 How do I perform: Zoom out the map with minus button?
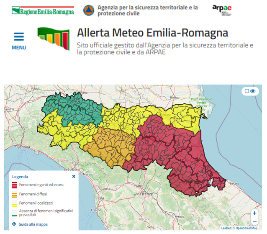point(254,221)
